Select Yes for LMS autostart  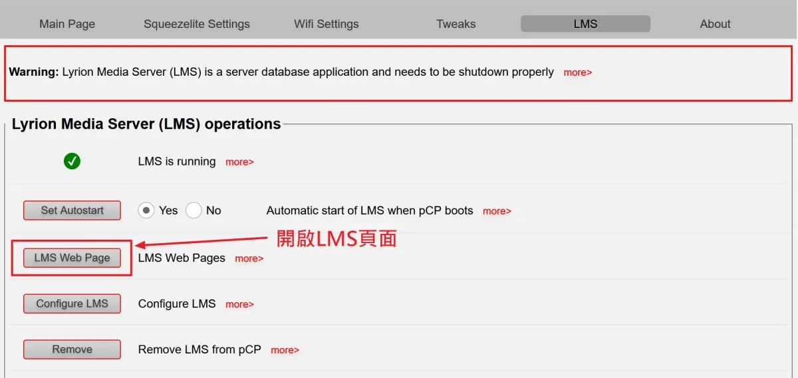tap(146, 211)
